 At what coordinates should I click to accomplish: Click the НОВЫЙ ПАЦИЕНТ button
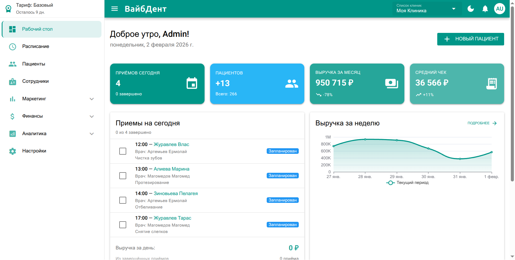pyautogui.click(x=470, y=39)
